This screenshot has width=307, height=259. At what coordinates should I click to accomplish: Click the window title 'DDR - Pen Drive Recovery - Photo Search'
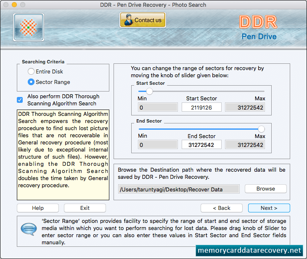(153, 5)
